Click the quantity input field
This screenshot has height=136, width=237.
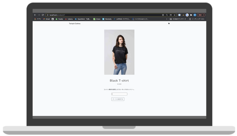pyautogui.click(x=119, y=94)
